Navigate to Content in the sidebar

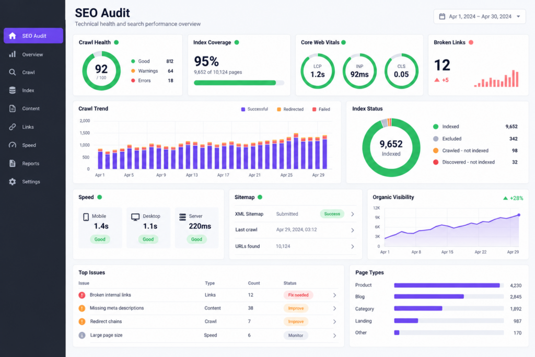pyautogui.click(x=33, y=109)
